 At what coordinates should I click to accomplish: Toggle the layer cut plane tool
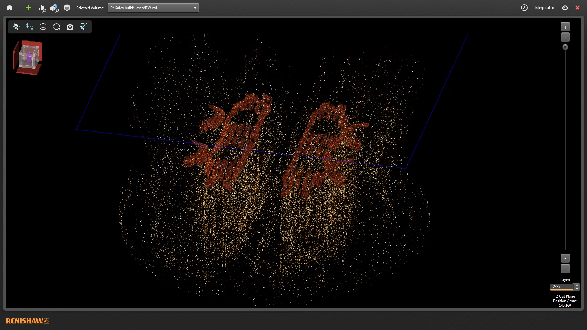(16, 27)
